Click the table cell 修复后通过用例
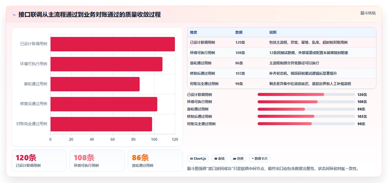388x183 pixels. pos(202,73)
